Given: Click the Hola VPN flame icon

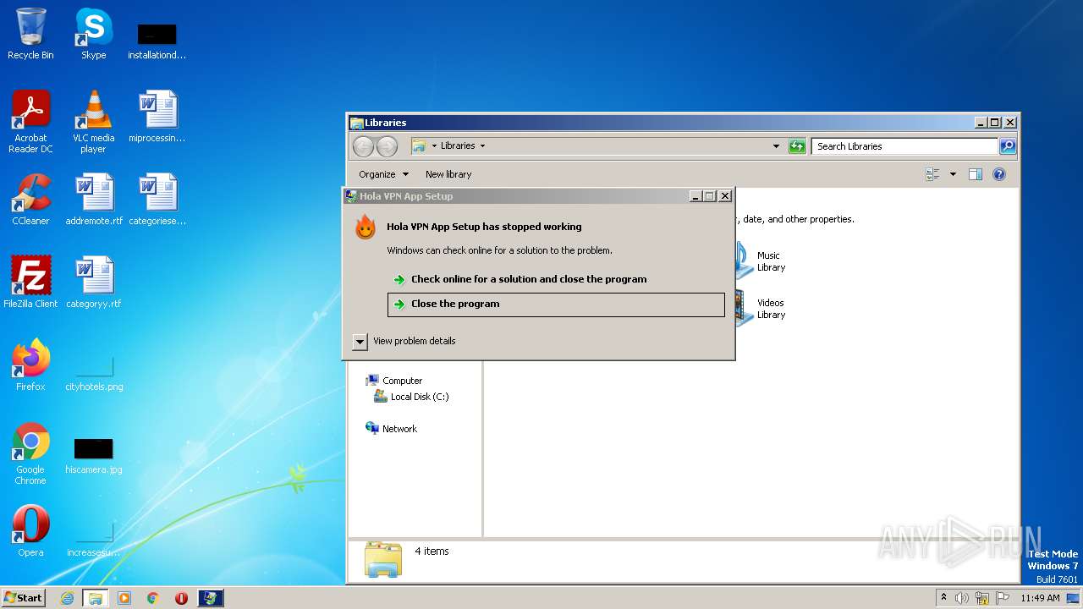Looking at the screenshot, I should pos(366,227).
